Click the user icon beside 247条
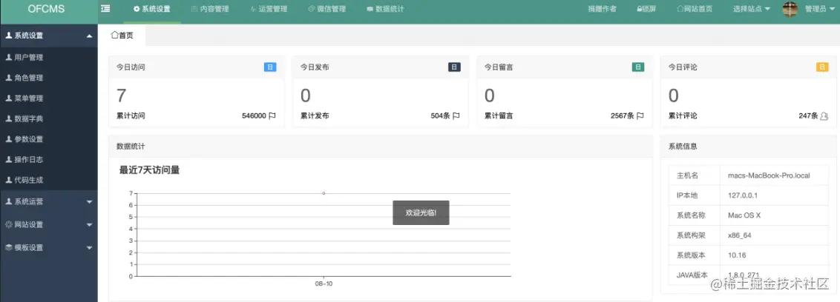The image size is (840, 302). (x=824, y=115)
